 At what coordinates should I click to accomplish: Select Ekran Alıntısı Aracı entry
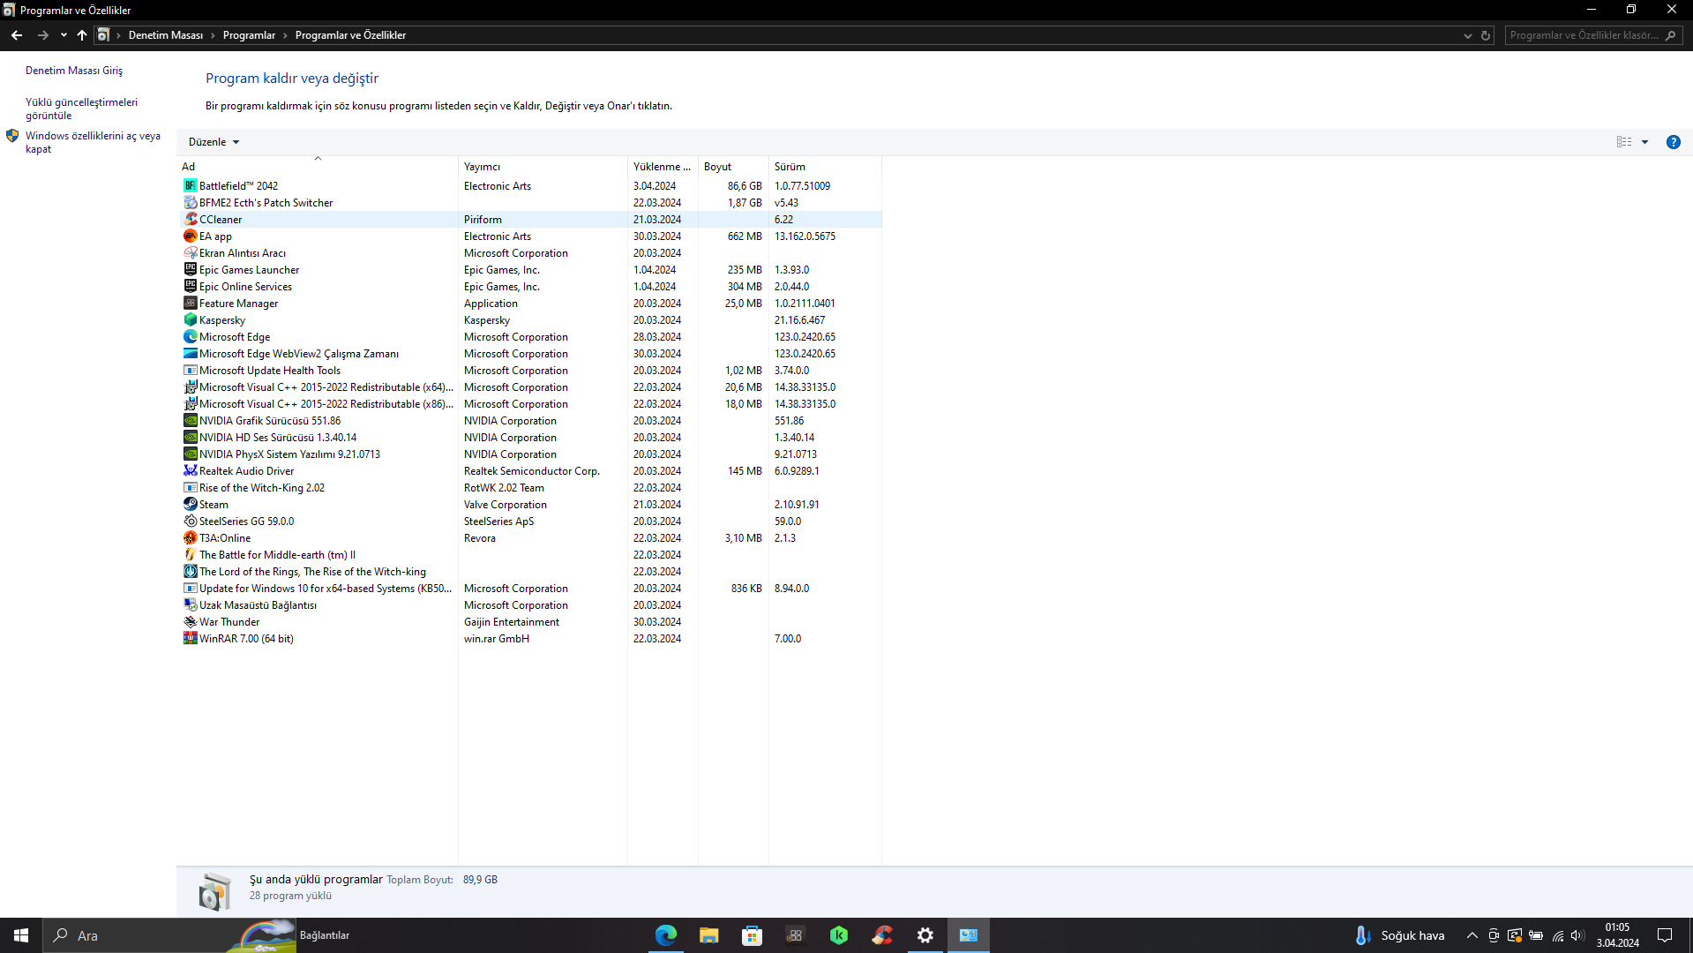pos(529,253)
